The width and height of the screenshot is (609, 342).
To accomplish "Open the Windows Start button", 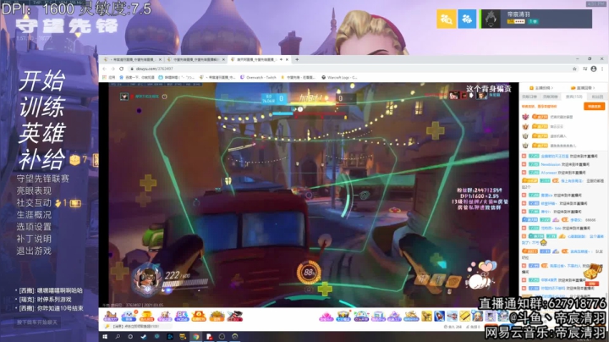I will pos(105,337).
